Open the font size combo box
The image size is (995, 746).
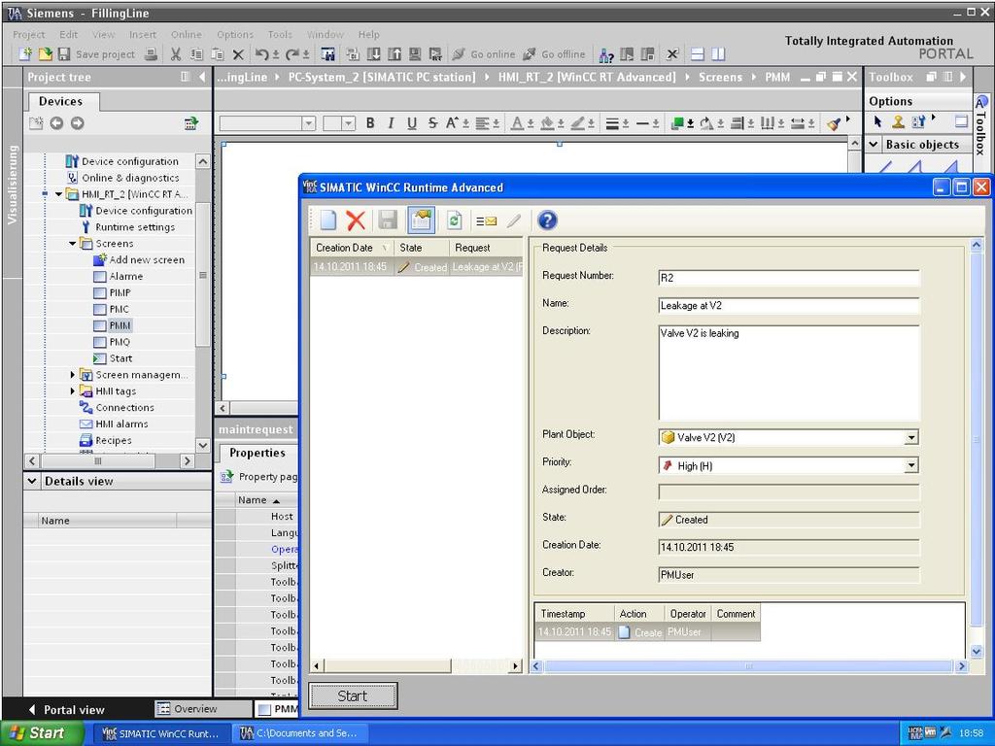pyautogui.click(x=349, y=123)
